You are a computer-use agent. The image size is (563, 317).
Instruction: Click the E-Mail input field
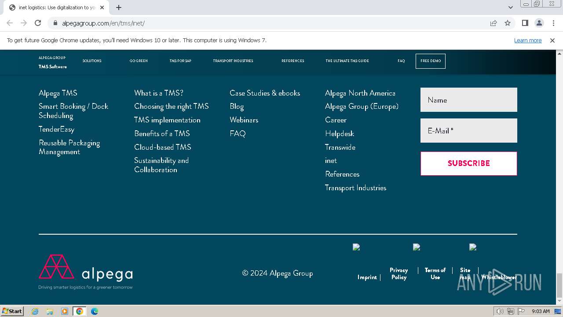click(469, 131)
